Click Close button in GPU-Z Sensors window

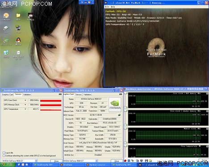coord(56,161)
